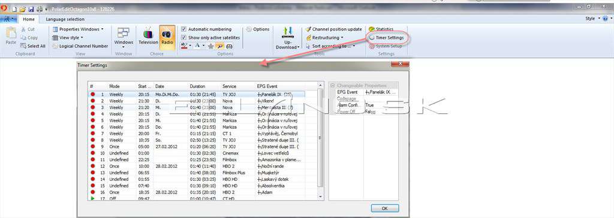Select timer row 16 Adam

click(x=197, y=192)
